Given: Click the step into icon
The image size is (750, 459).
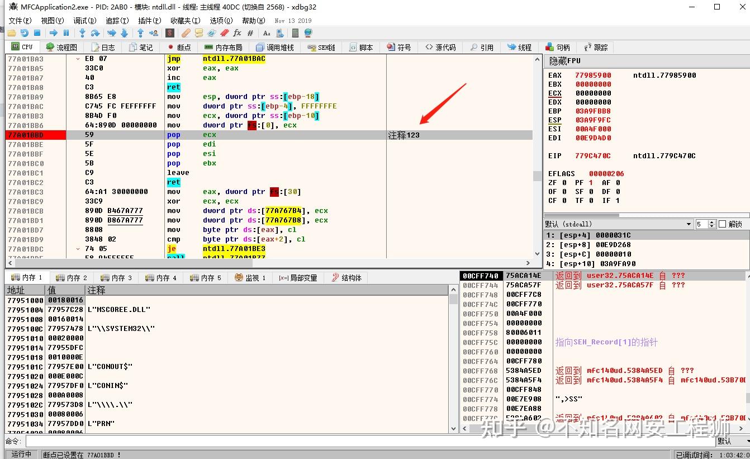Looking at the screenshot, I should pos(83,34).
